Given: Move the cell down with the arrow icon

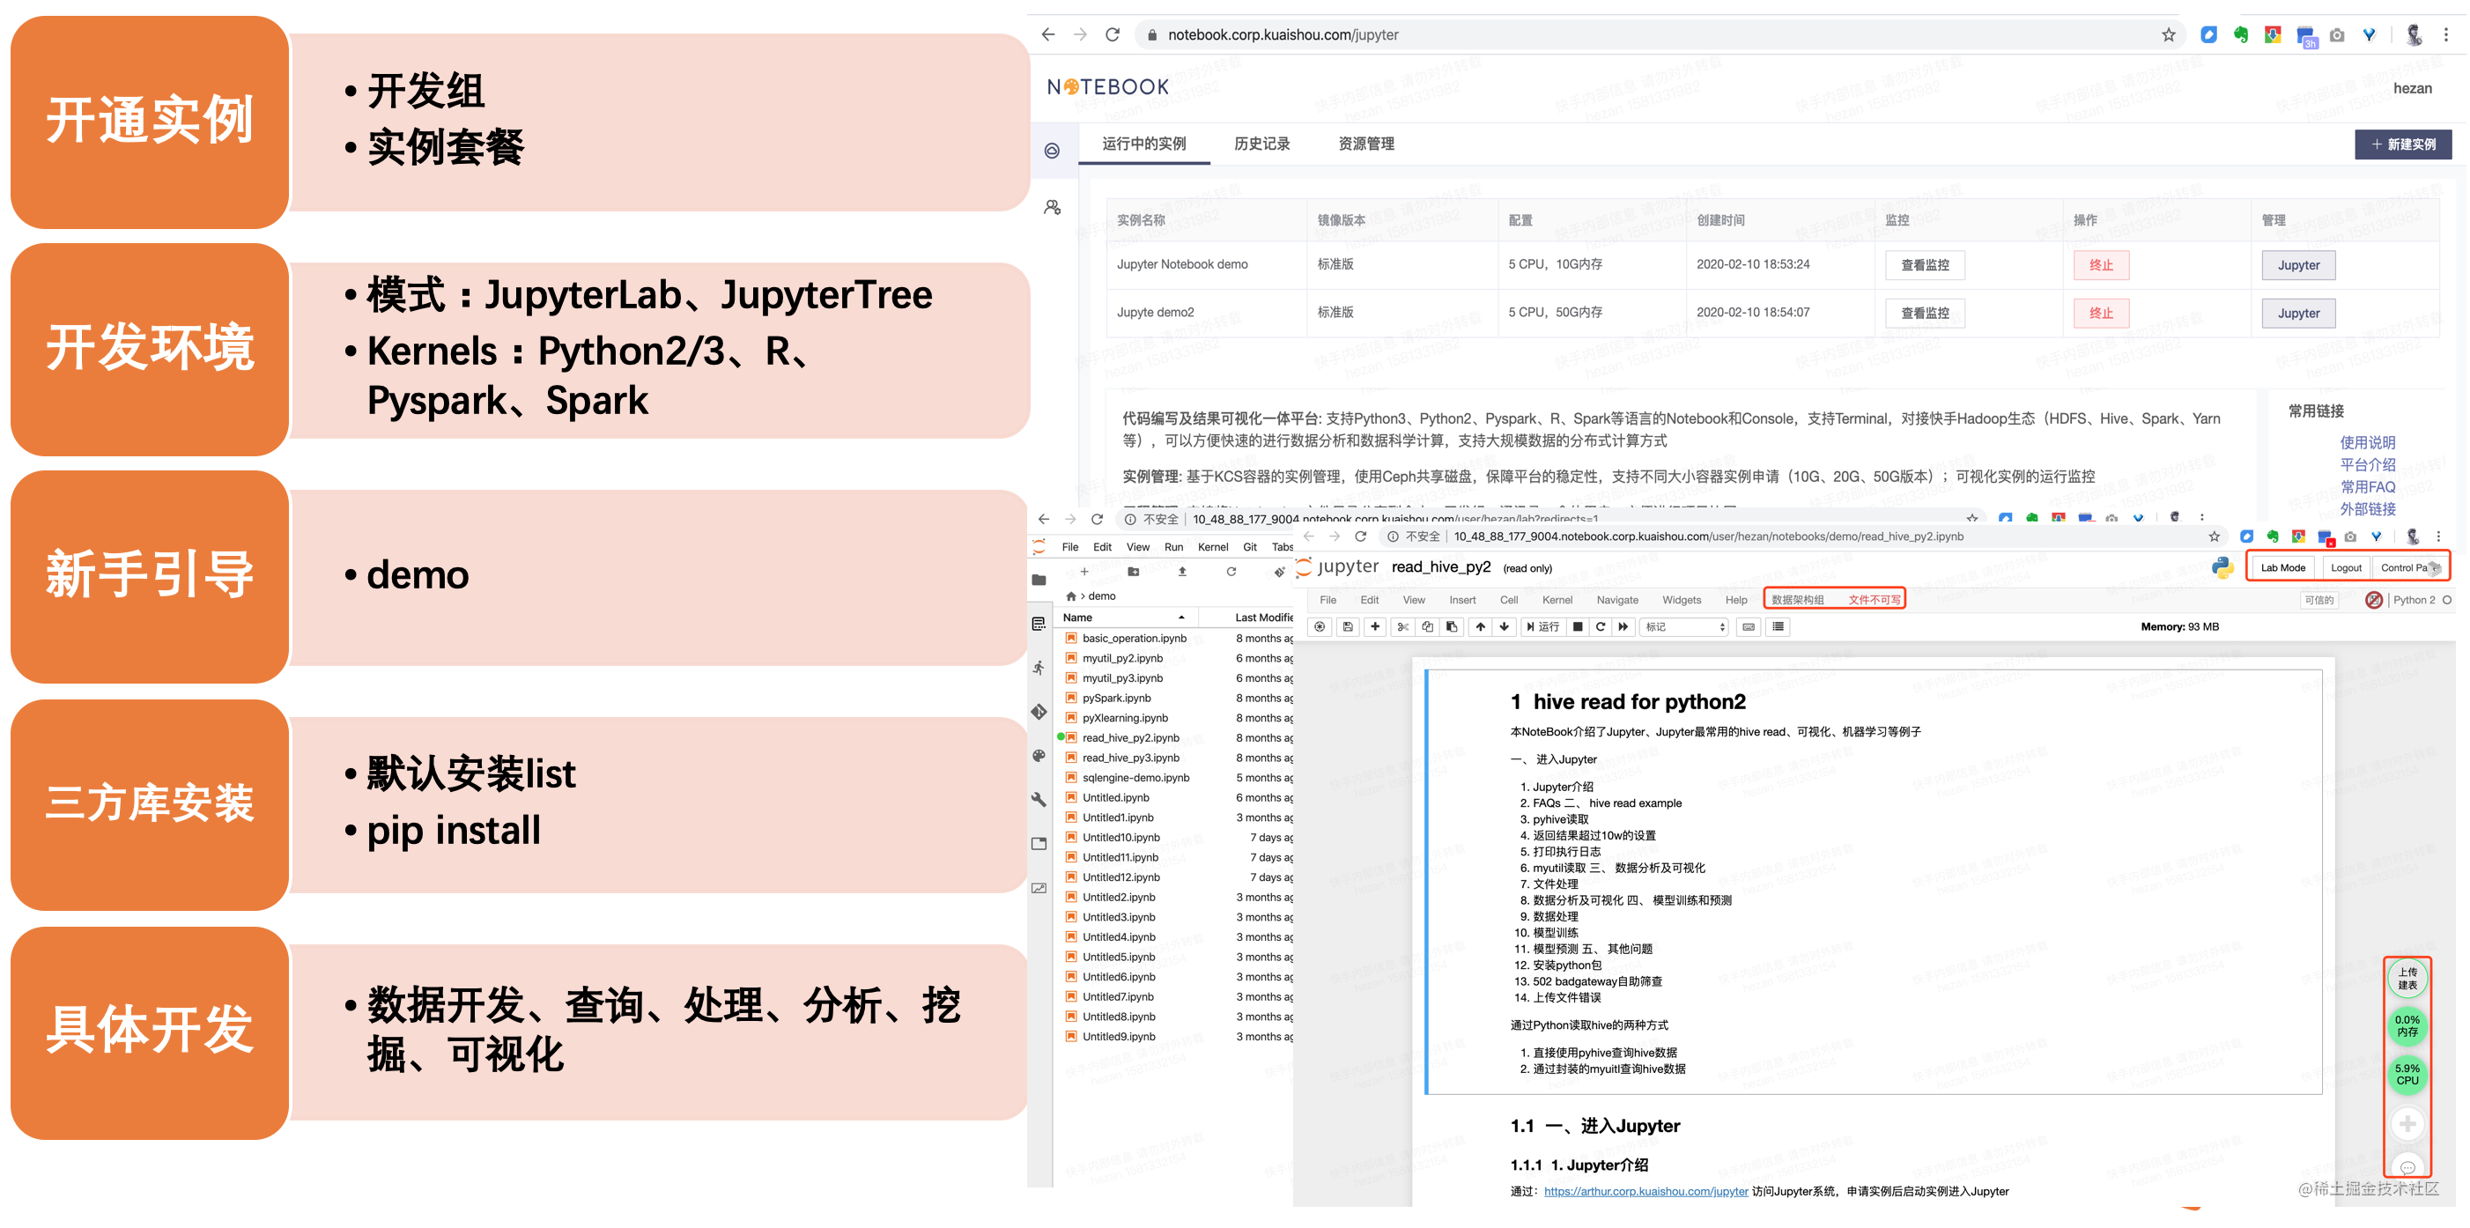Looking at the screenshot, I should point(1505,627).
